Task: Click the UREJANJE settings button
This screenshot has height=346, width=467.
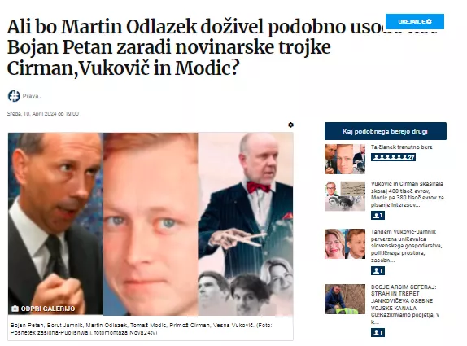Action: click(x=415, y=21)
